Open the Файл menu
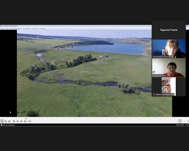189x151 pixels. [2, 28]
